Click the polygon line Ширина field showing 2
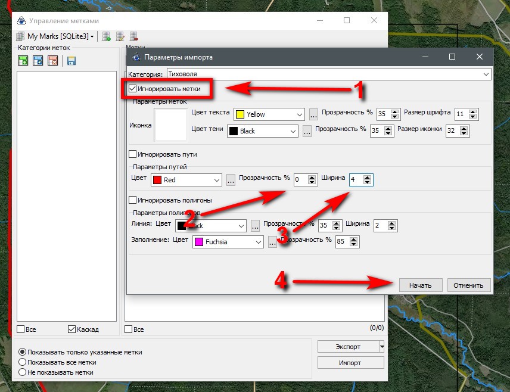The height and width of the screenshot is (392, 510). (x=381, y=225)
